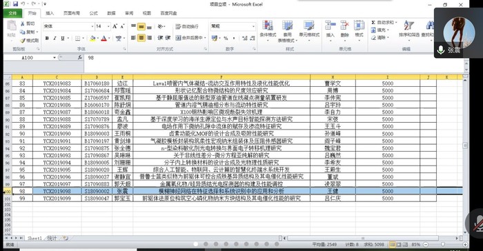Viewport: 483px width, 251px height.
Task: Expand the Name Box dropdown arrow
Action: (x=55, y=58)
